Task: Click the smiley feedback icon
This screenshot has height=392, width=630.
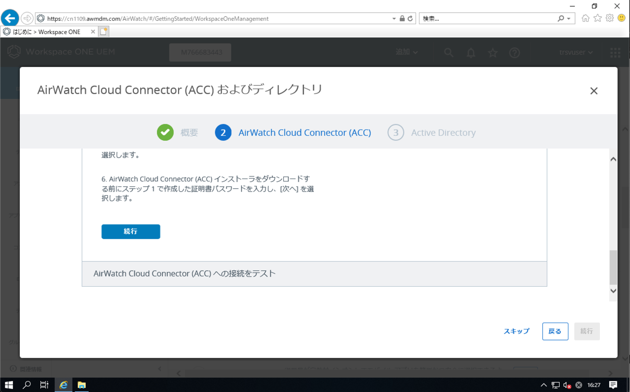Action: pyautogui.click(x=622, y=18)
